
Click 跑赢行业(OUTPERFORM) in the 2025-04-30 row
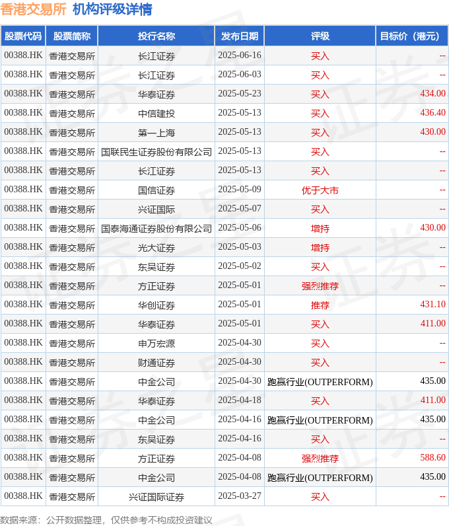click(x=320, y=382)
